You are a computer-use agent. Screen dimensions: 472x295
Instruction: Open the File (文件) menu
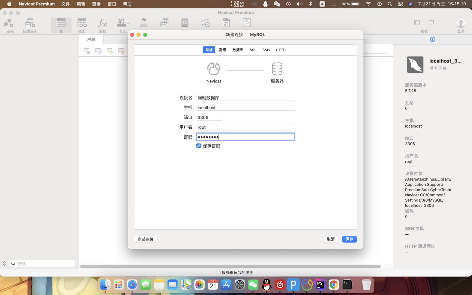(66, 4)
